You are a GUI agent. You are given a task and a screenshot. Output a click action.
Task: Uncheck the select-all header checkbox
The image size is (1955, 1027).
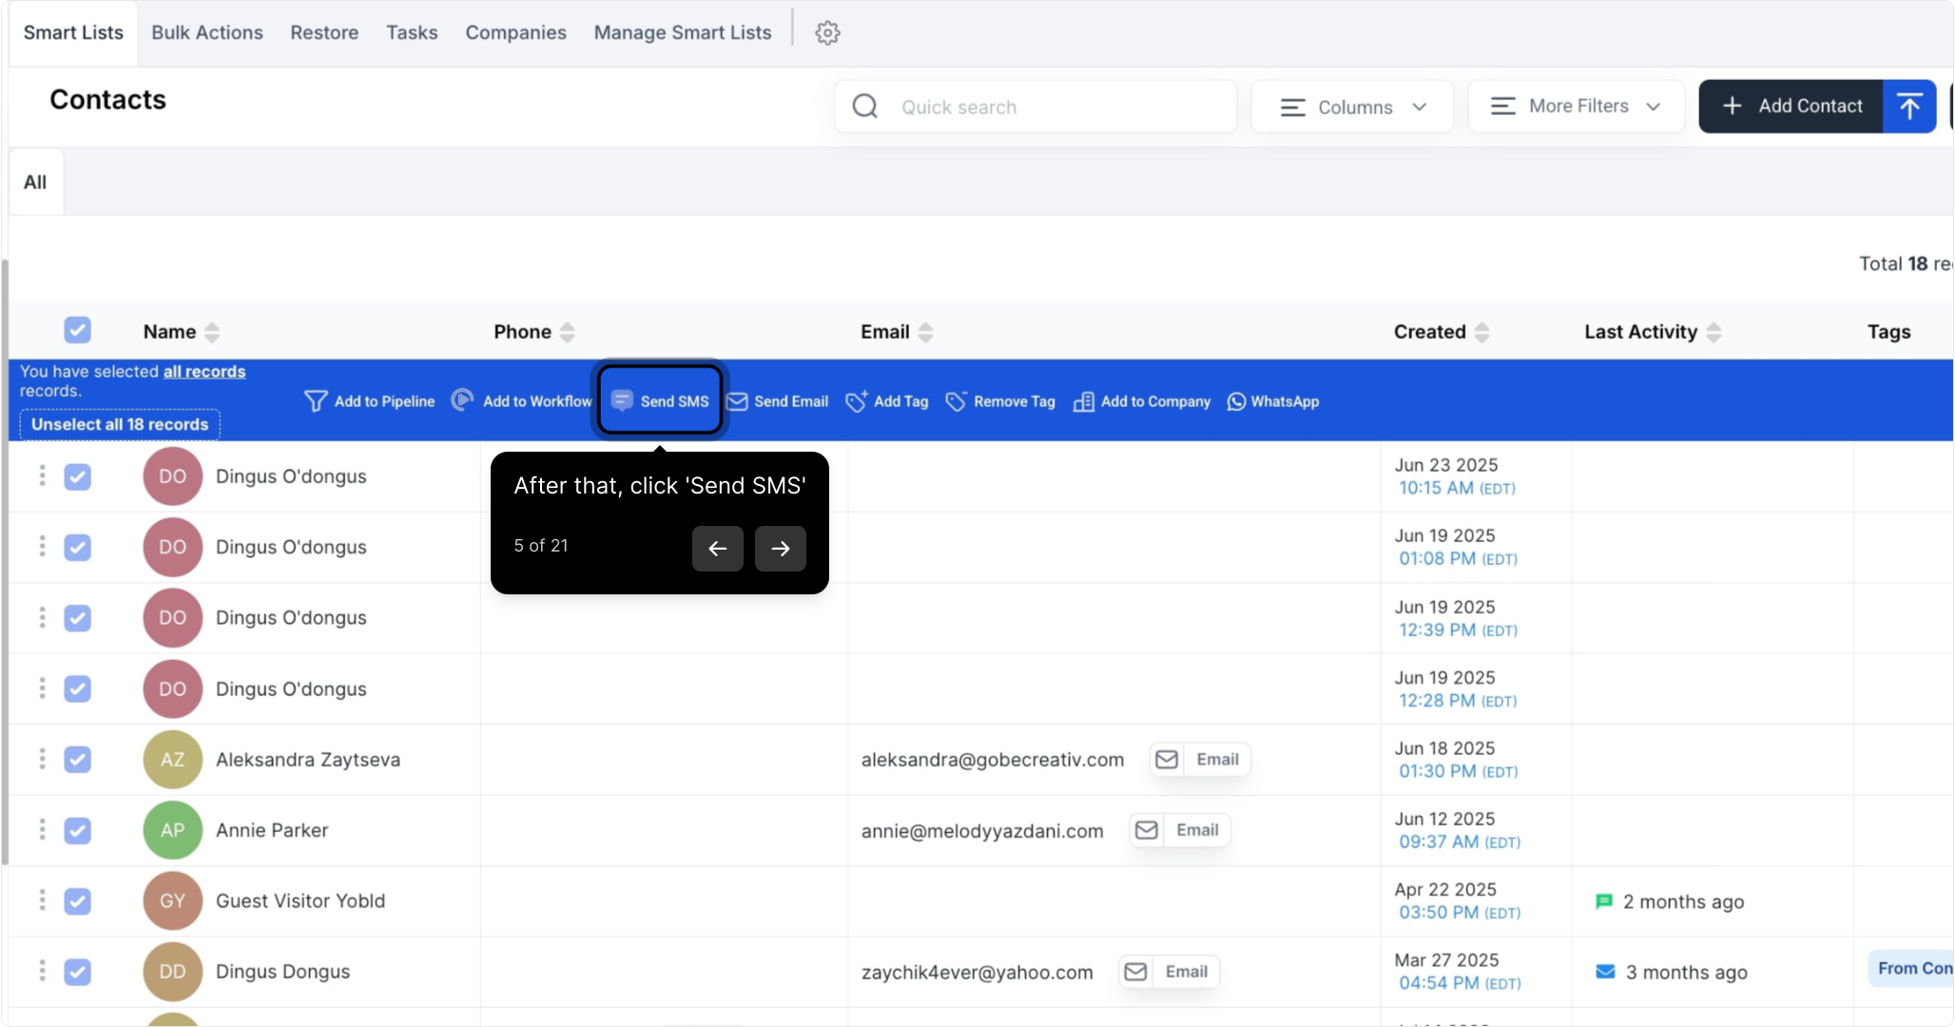77,330
